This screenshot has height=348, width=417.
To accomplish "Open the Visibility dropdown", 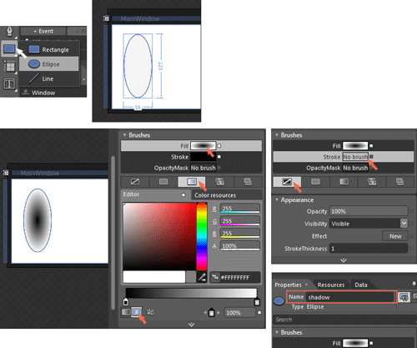I will pyautogui.click(x=404, y=224).
